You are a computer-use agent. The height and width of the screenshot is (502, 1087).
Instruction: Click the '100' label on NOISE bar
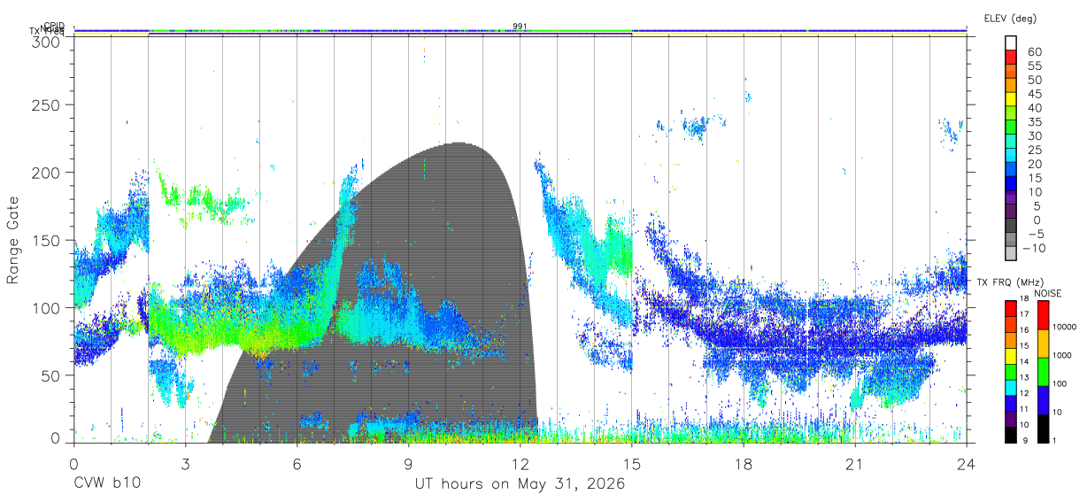[x=1061, y=383]
